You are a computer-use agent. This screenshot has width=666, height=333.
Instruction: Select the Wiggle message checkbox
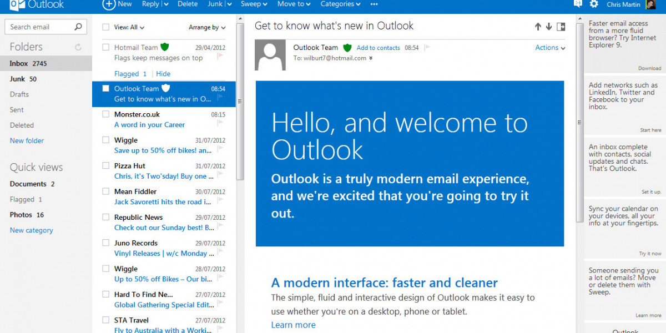pyautogui.click(x=105, y=139)
